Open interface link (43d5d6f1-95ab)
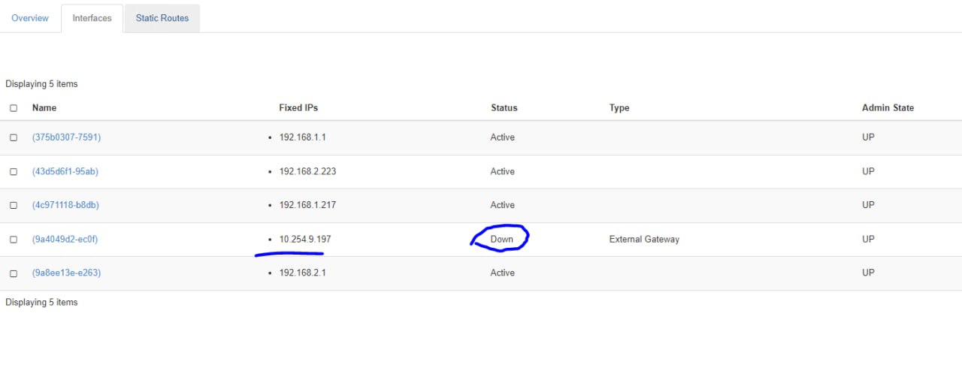 tap(65, 171)
